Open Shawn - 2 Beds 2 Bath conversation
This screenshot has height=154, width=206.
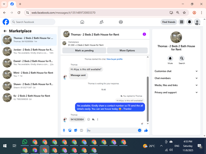(x=29, y=86)
